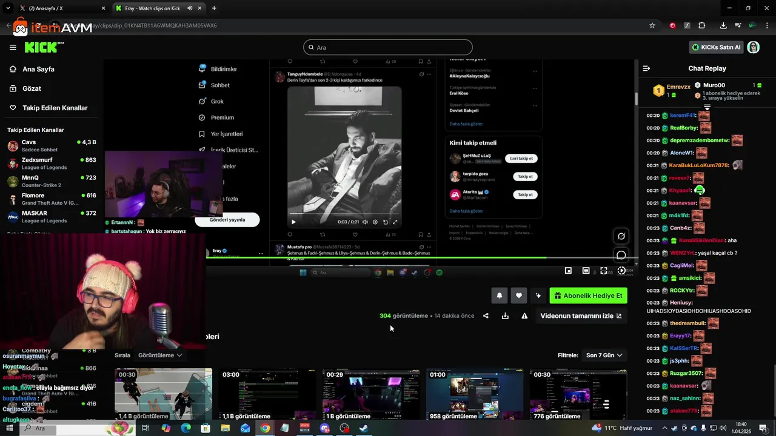Open the Kick hamburger sidebar menu
Viewport: 776px width, 436px height.
pos(13,47)
